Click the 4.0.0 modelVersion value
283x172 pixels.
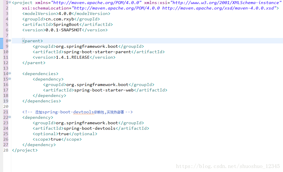click(x=65, y=14)
